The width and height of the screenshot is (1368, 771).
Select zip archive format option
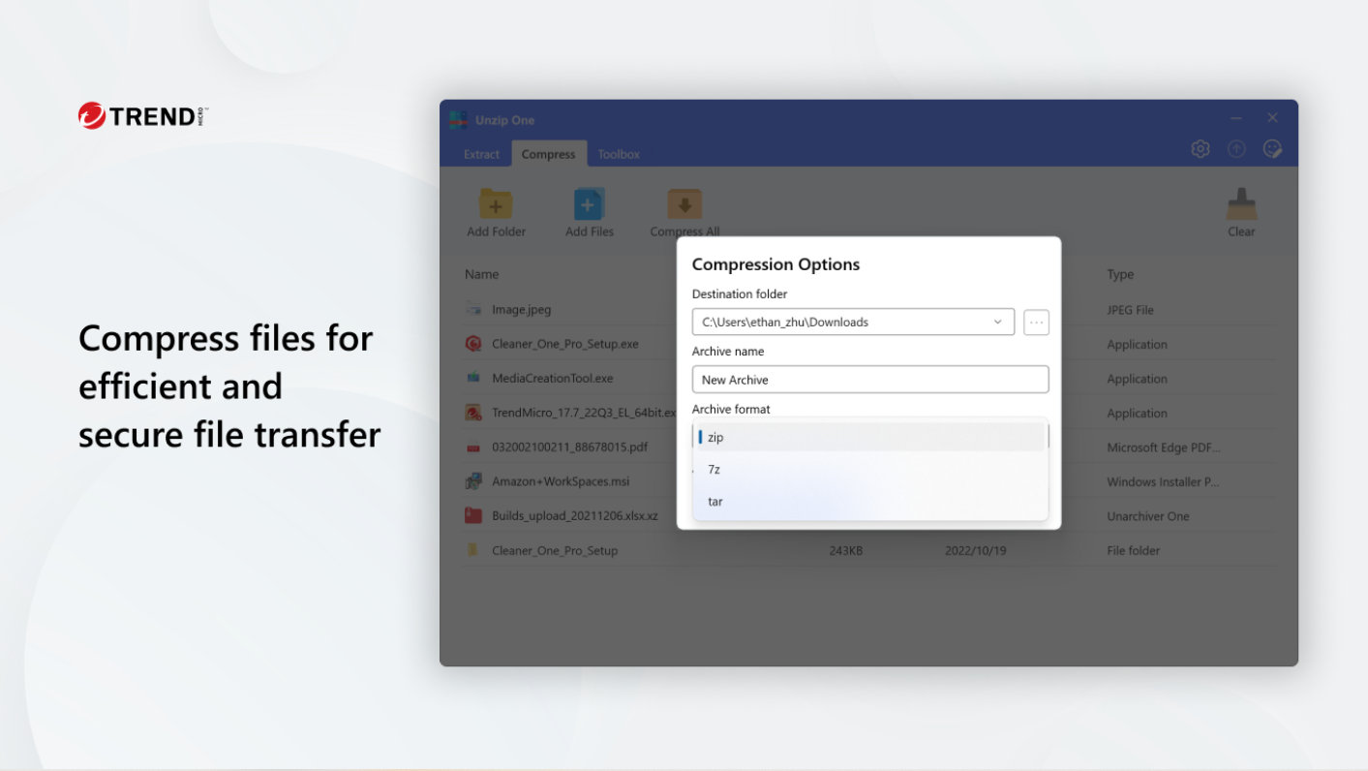(869, 438)
